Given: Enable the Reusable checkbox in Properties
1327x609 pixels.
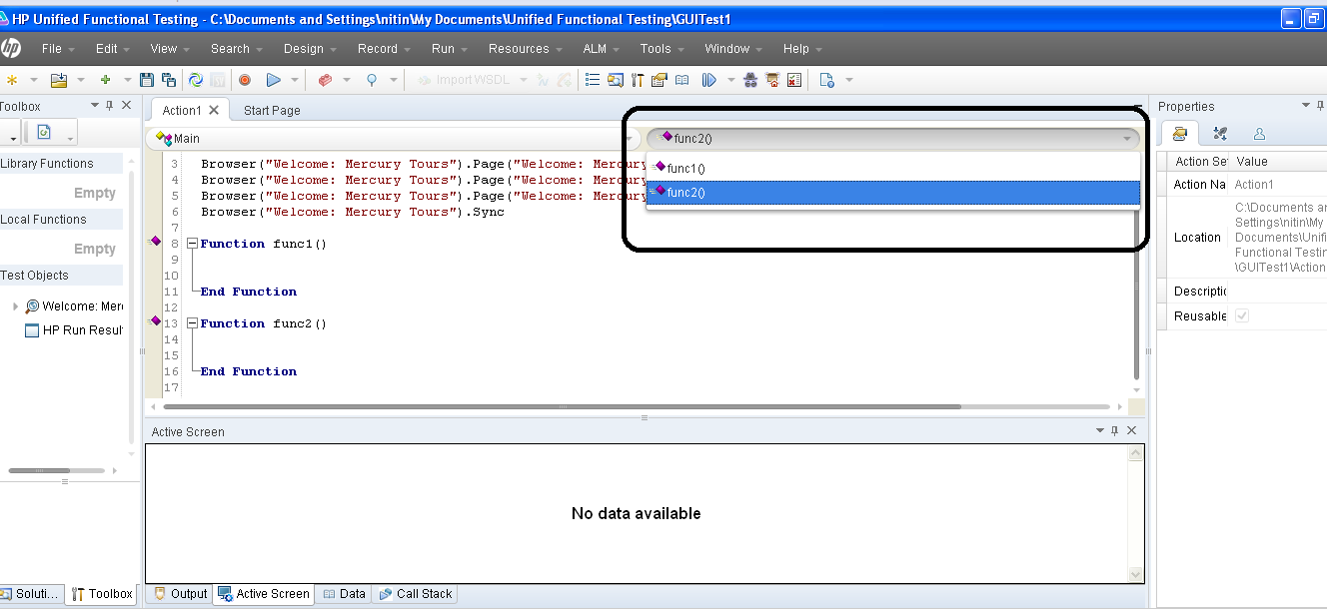Looking at the screenshot, I should (x=1242, y=314).
